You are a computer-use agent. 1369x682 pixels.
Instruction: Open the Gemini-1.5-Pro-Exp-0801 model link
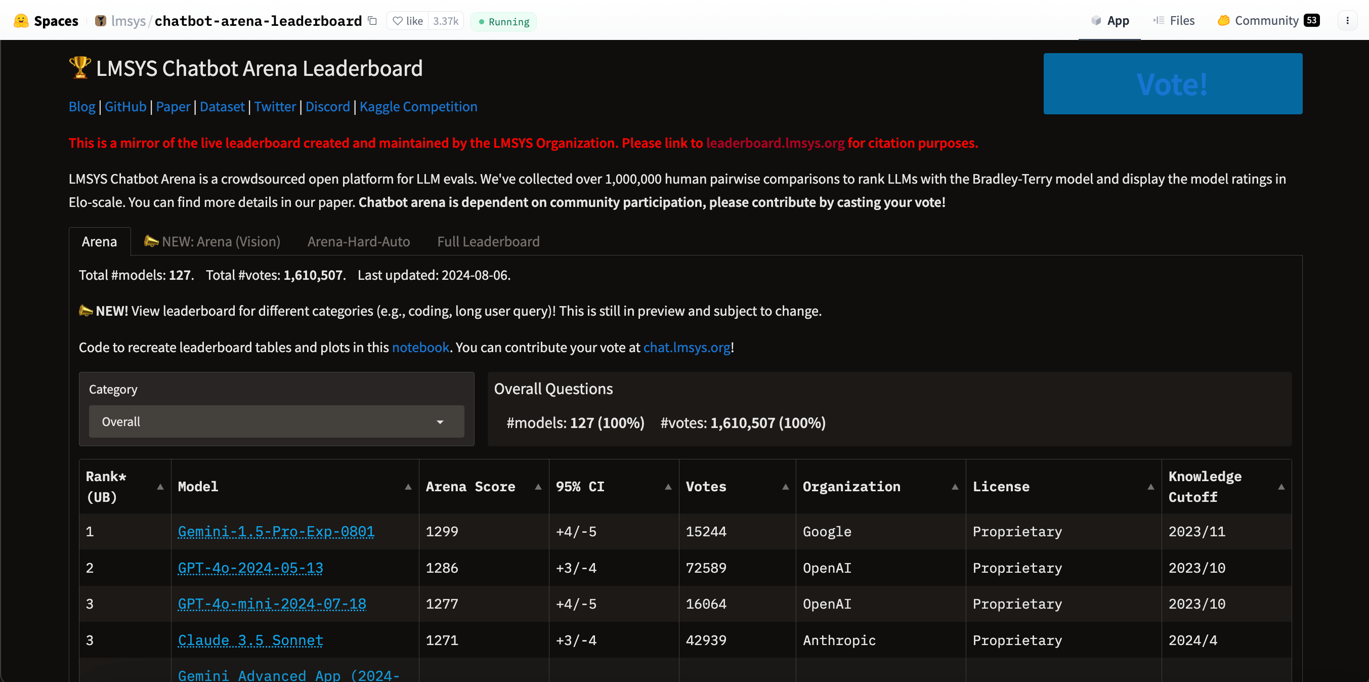coord(276,531)
